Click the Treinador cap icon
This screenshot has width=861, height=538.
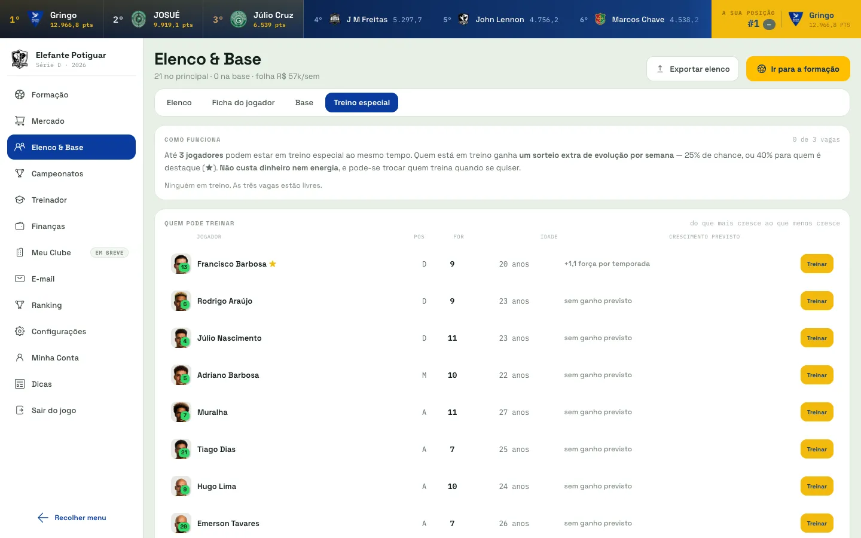(20, 200)
